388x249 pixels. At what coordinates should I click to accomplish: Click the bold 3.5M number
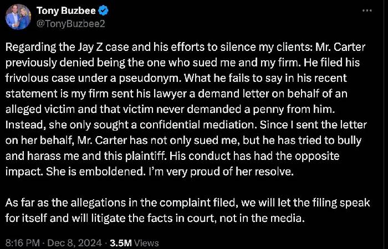click(120, 242)
